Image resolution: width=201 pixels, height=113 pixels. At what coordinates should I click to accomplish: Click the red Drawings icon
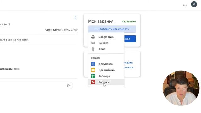[93, 82]
